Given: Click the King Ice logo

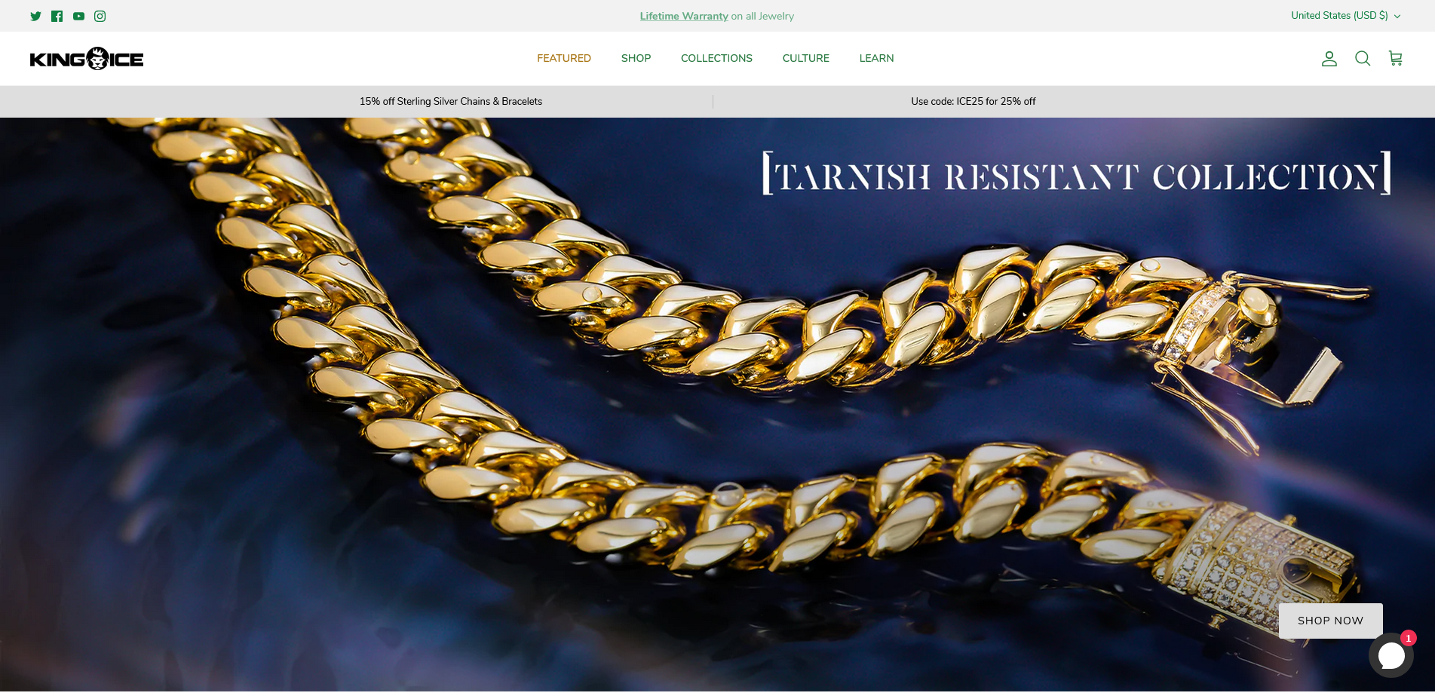Looking at the screenshot, I should pyautogui.click(x=87, y=59).
